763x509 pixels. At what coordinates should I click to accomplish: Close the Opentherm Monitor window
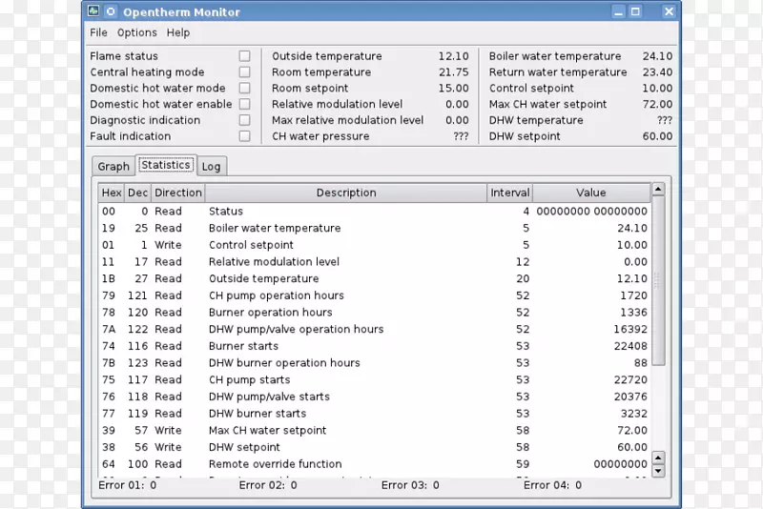pyautogui.click(x=668, y=12)
